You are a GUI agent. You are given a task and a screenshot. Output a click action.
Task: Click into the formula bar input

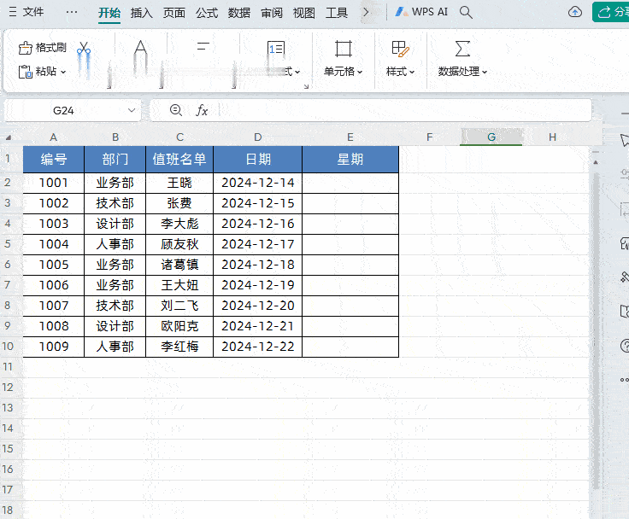(x=405, y=110)
